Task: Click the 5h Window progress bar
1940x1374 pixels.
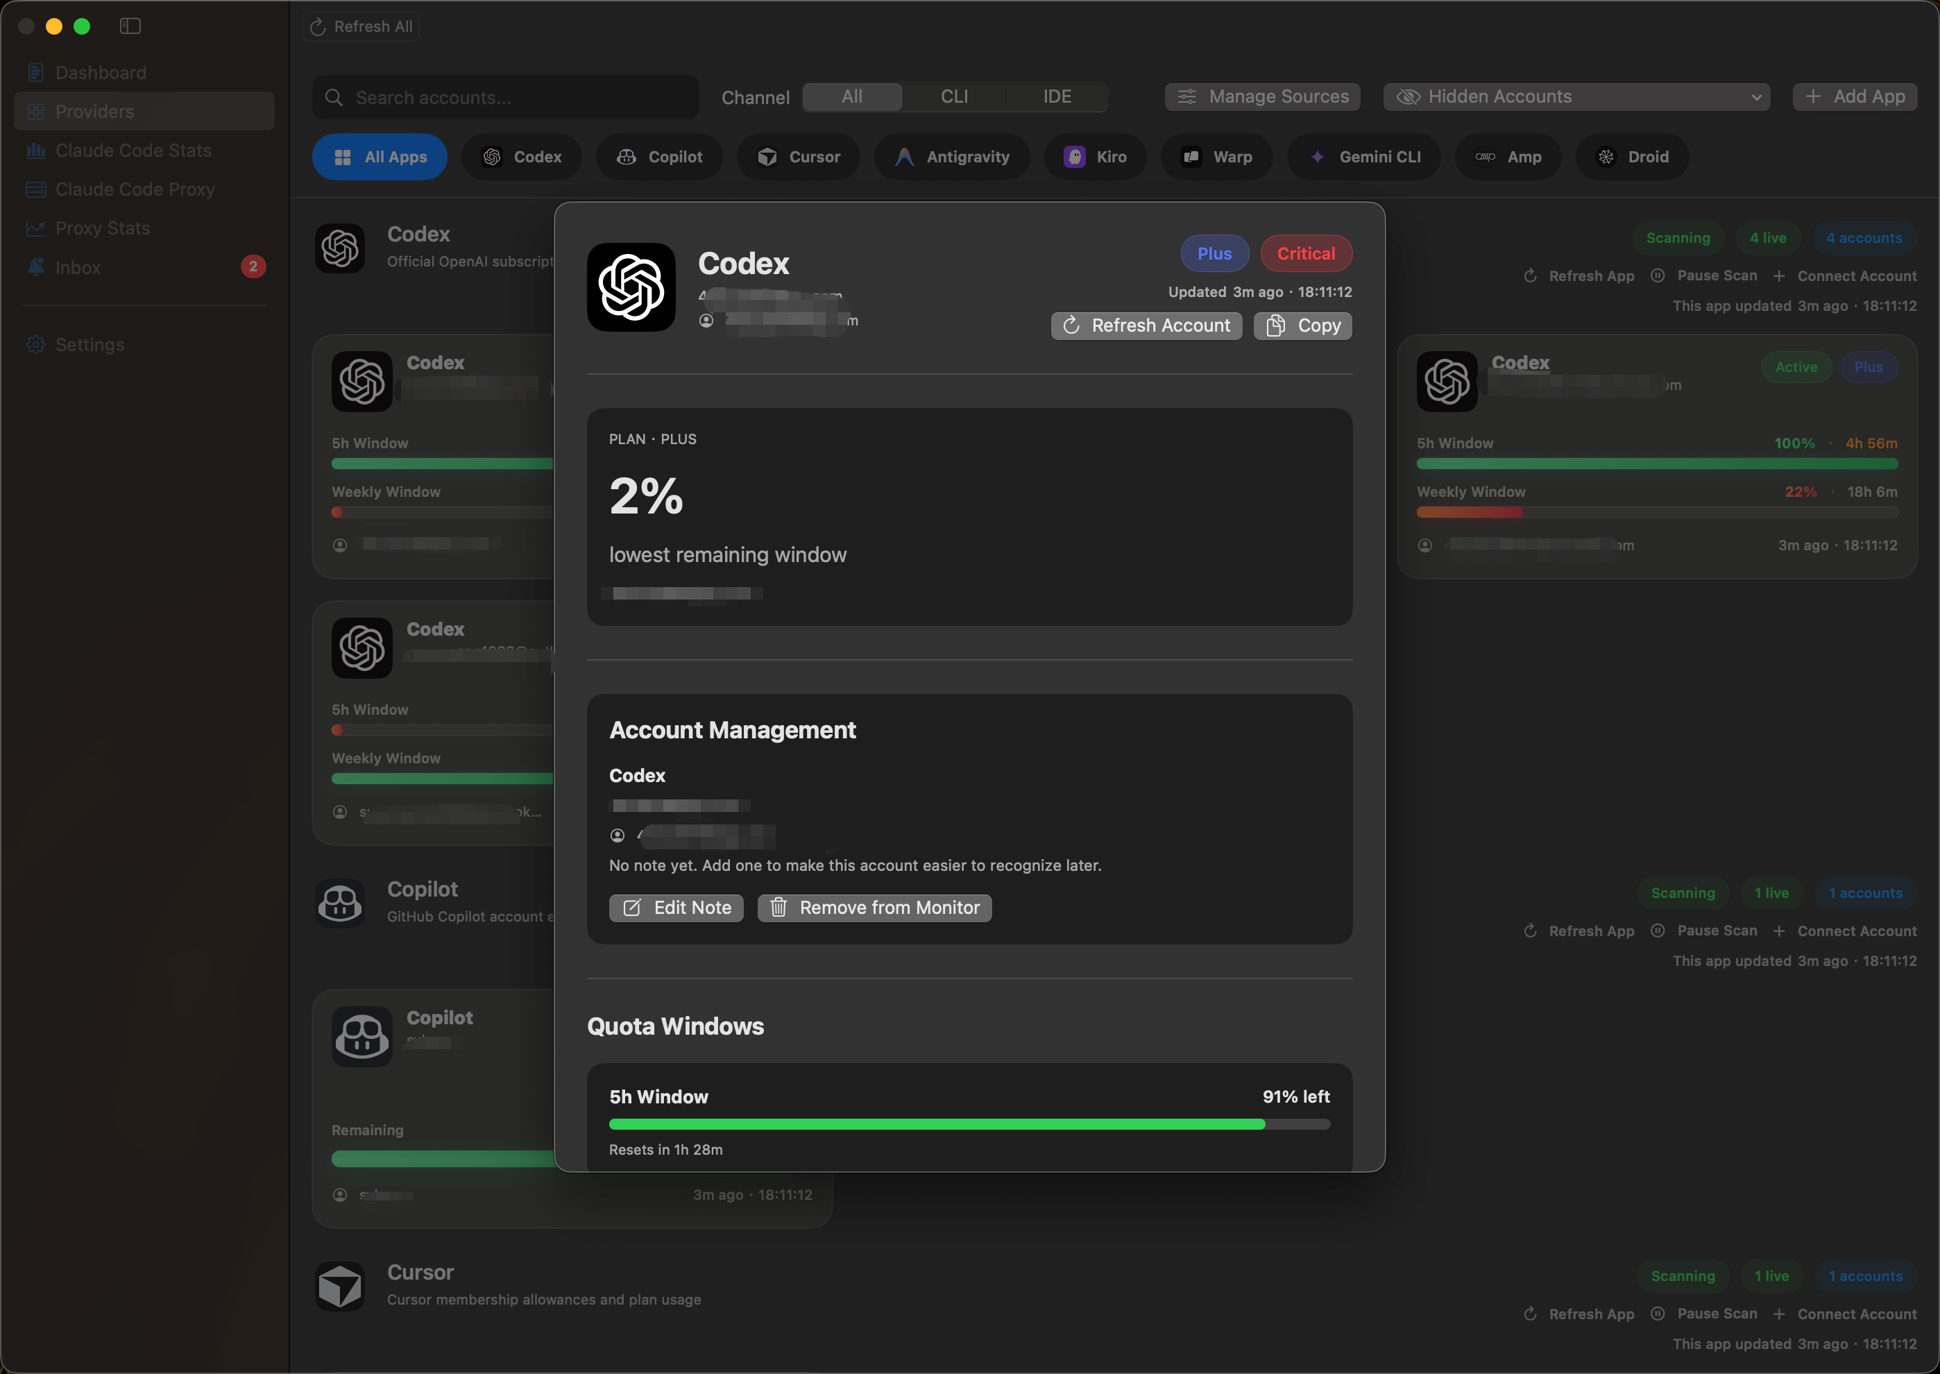Action: pyautogui.click(x=969, y=1123)
